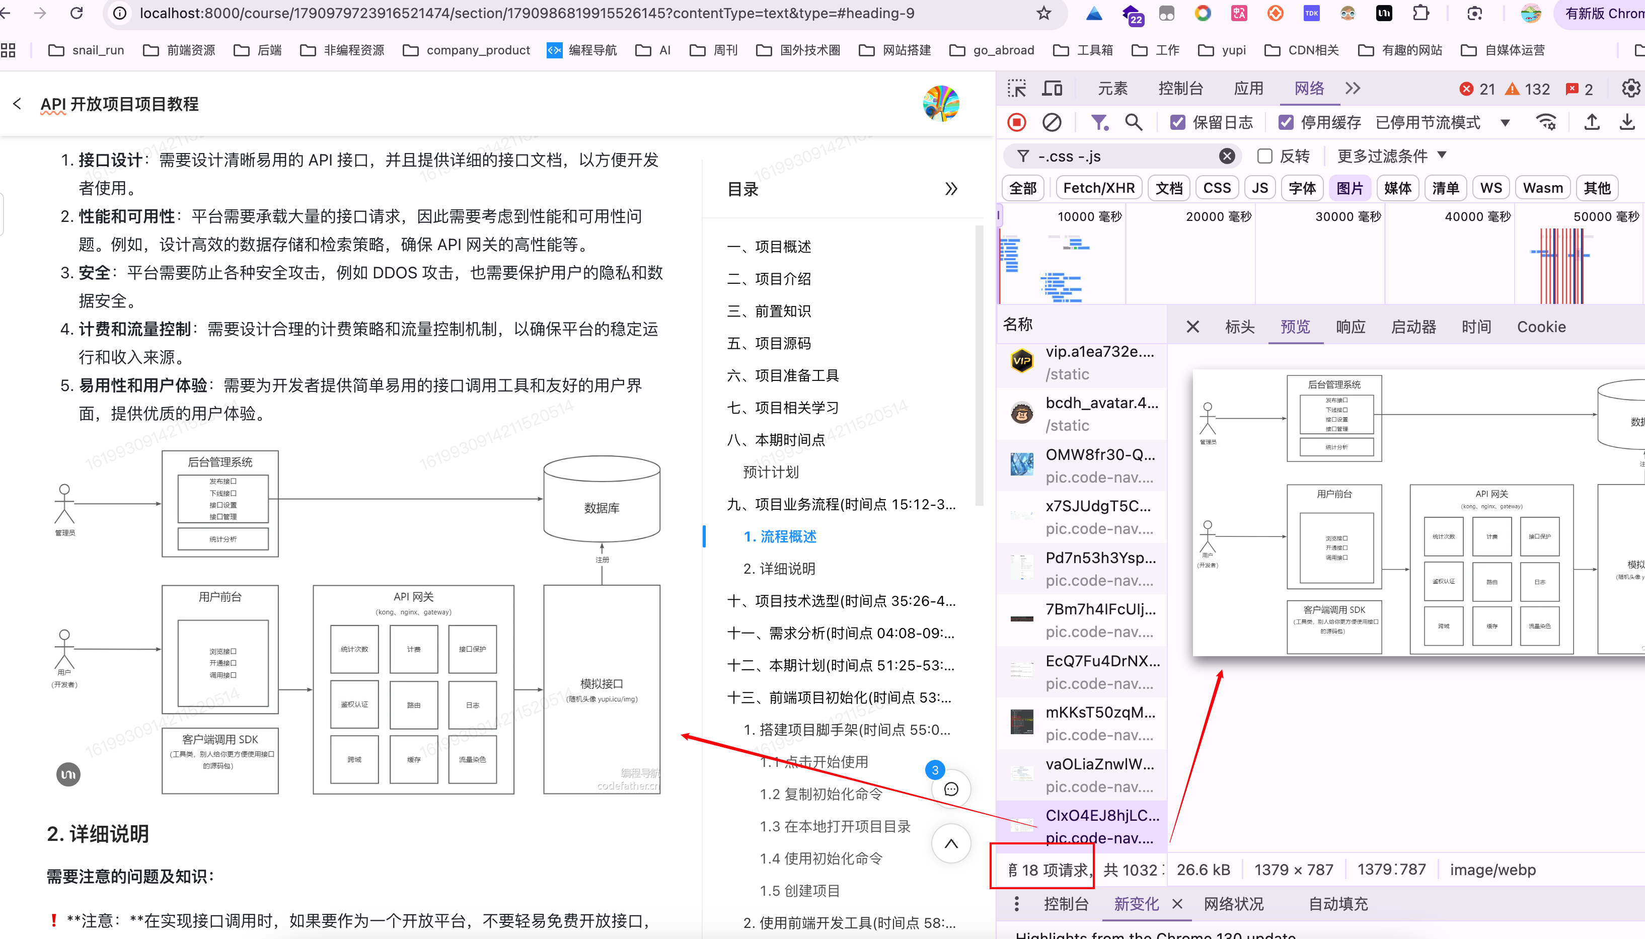
Task: Enable the 反转 filter checkbox
Action: [1265, 156]
